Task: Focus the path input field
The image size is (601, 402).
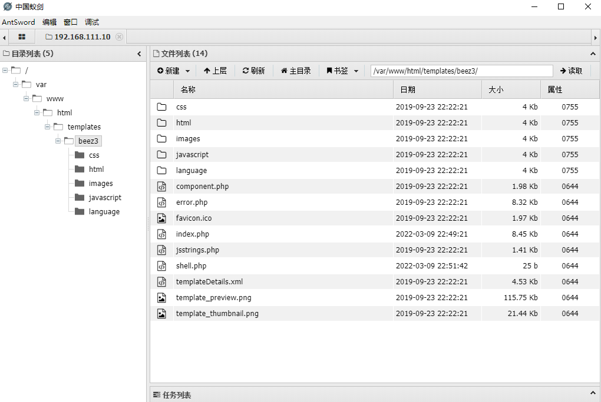Action: click(x=462, y=71)
